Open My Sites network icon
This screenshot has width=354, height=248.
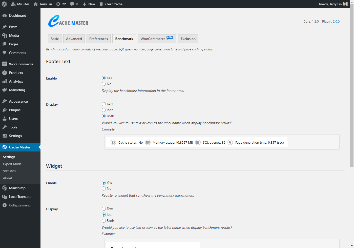[13, 4]
